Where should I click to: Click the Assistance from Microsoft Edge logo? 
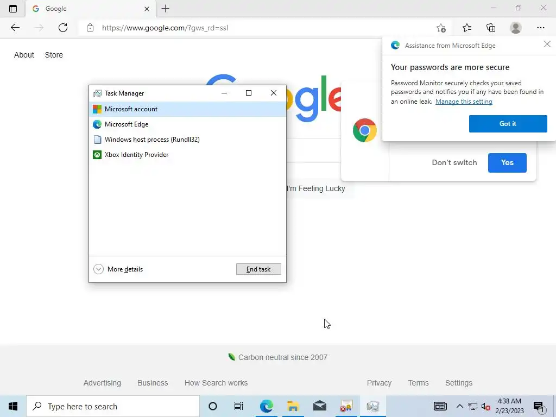pos(395,45)
